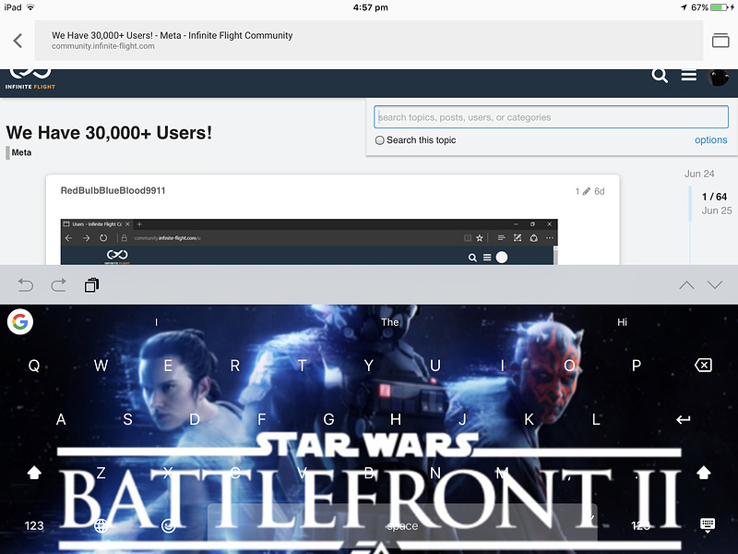Open RedBulbBlueBlood9911 user profile
738x554 pixels.
113,190
